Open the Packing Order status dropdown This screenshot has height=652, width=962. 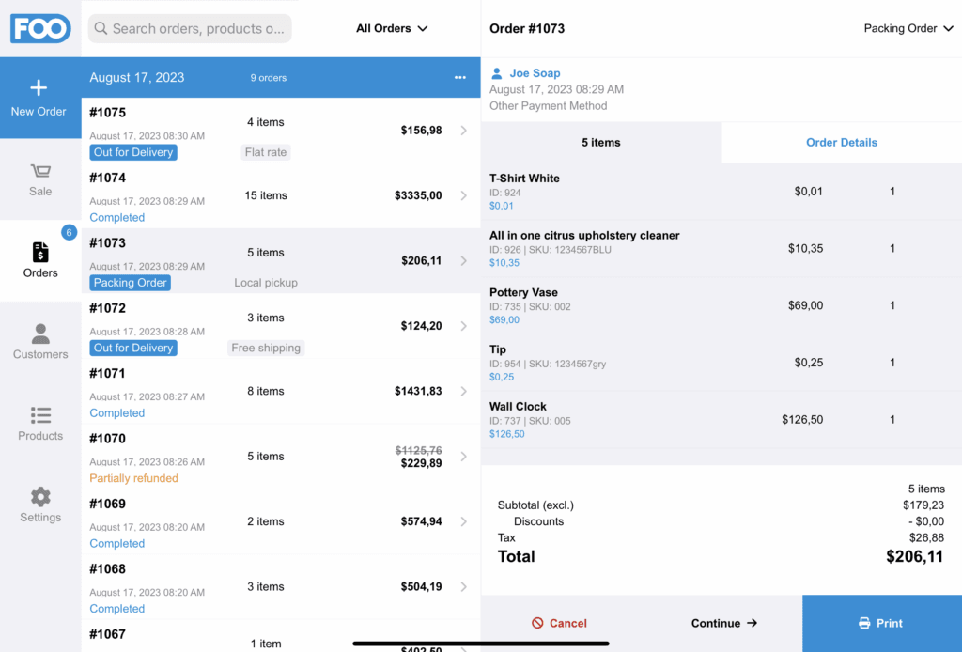908,28
